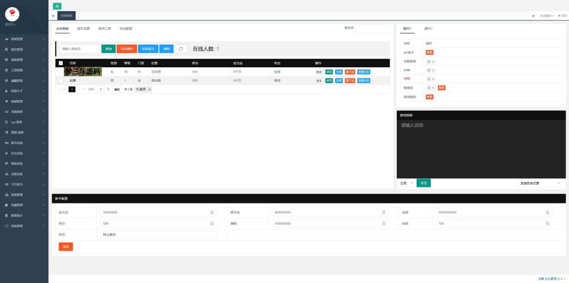Viewport: 569px width, 283px height.
Task: Focus the 角色名 field at the top right
Action: 373,29
